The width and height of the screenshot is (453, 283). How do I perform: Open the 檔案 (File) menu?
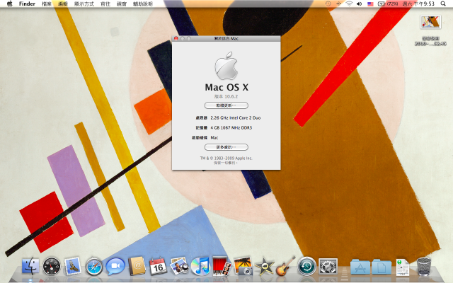point(47,4)
